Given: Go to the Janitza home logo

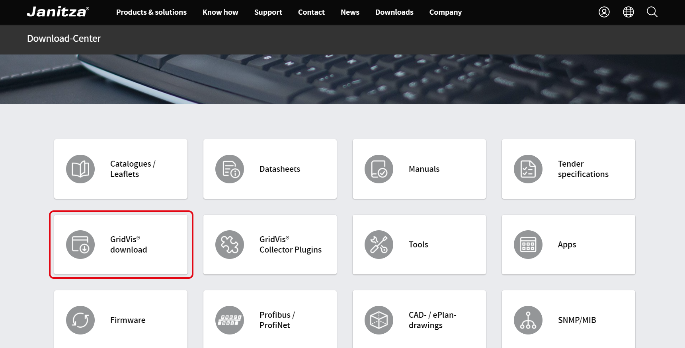Looking at the screenshot, I should tap(58, 12).
